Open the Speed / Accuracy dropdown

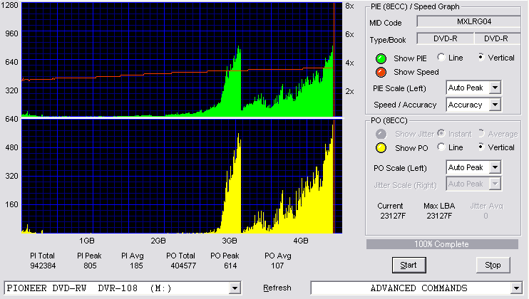click(495, 105)
